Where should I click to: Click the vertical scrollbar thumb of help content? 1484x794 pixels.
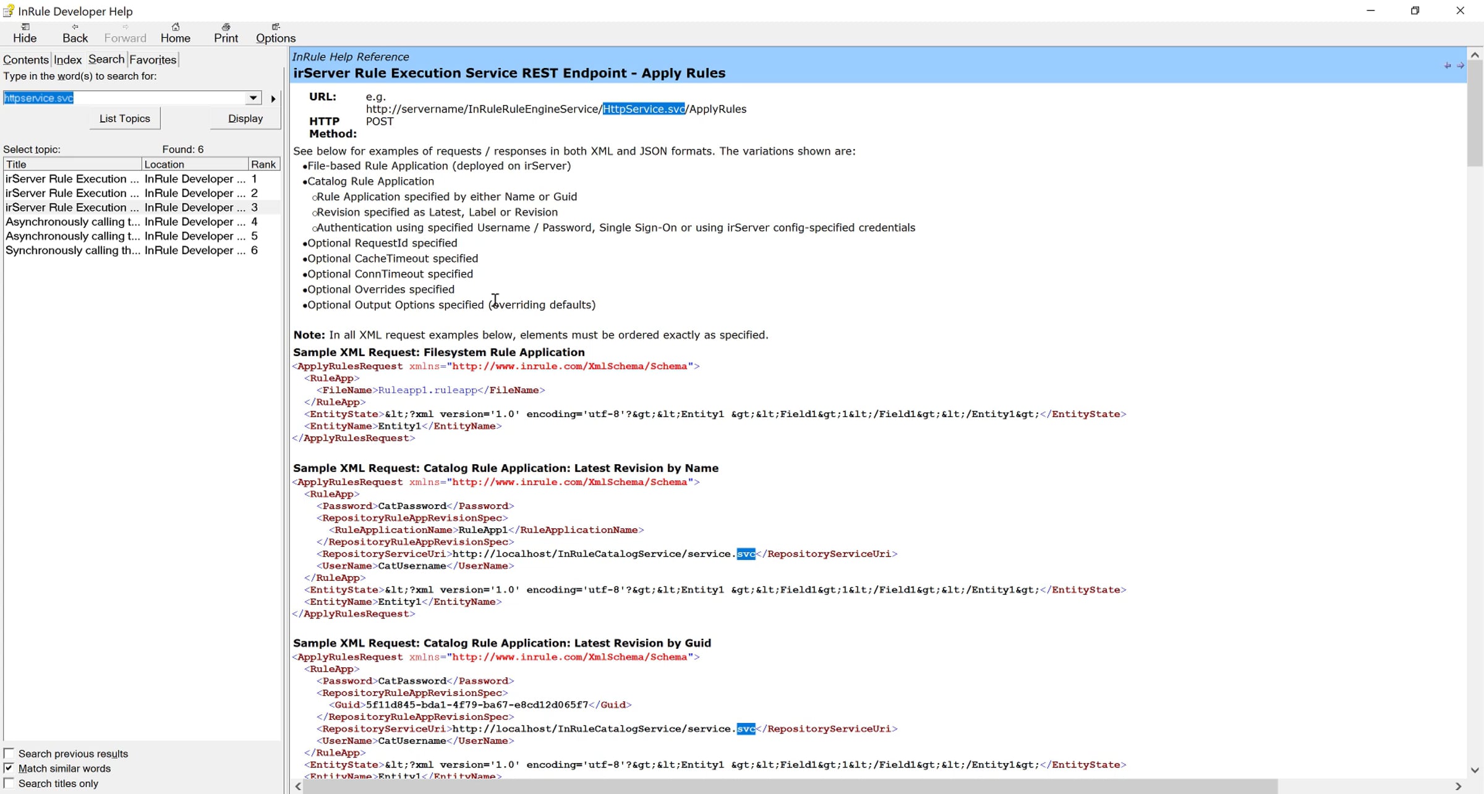tap(1475, 114)
